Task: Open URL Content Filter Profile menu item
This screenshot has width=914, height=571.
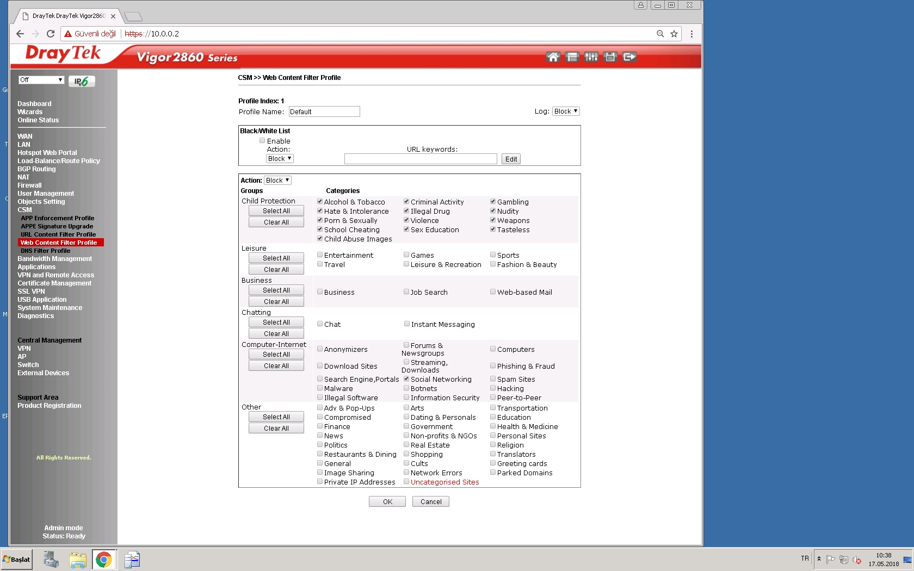Action: point(58,234)
